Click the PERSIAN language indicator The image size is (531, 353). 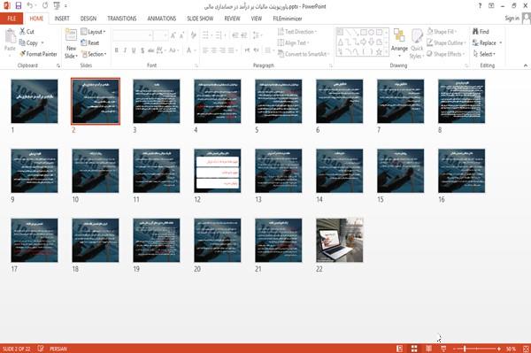coord(58,349)
